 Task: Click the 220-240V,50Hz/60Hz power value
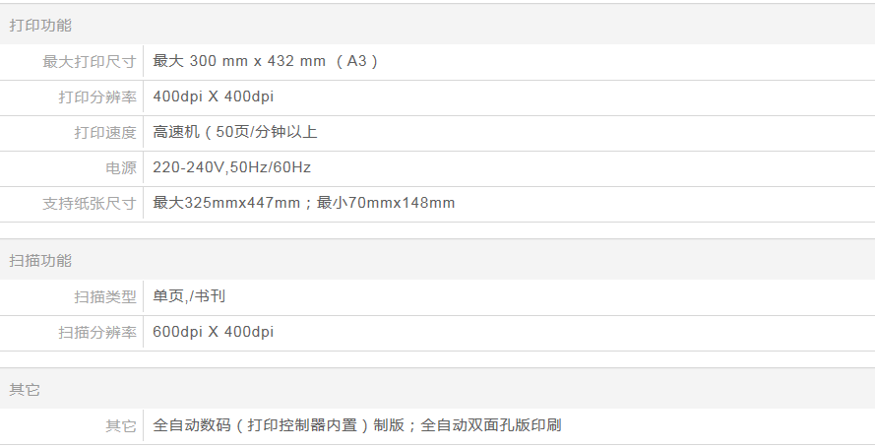click(x=232, y=167)
